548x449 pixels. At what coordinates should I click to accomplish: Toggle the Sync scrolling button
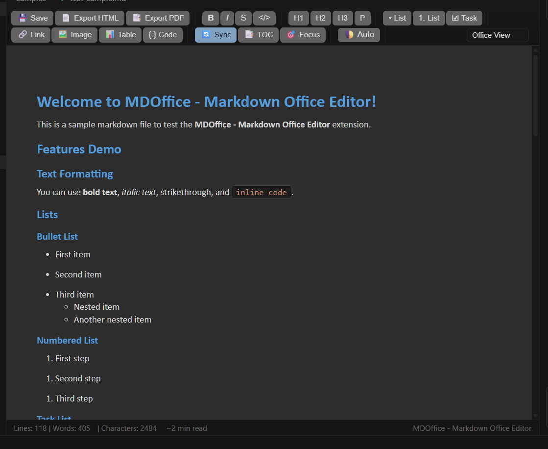215,35
